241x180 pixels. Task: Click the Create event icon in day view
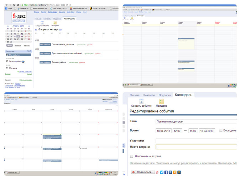coord(42,23)
